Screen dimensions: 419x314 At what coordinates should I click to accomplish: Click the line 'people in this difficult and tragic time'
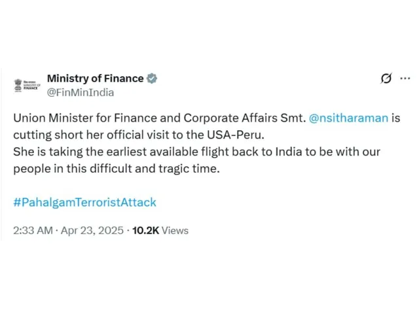(x=118, y=168)
